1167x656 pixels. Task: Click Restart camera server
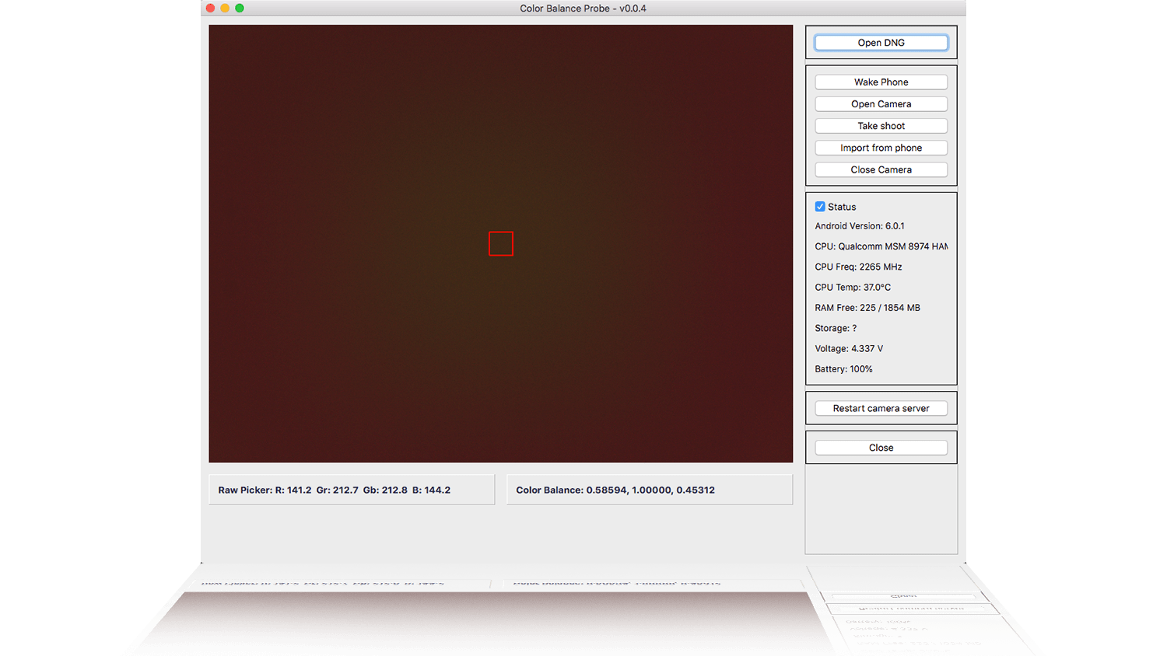pos(881,408)
